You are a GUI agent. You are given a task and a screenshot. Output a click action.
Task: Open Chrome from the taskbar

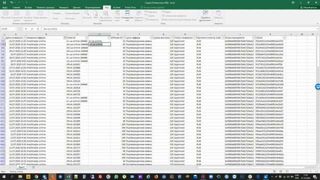pos(36,176)
